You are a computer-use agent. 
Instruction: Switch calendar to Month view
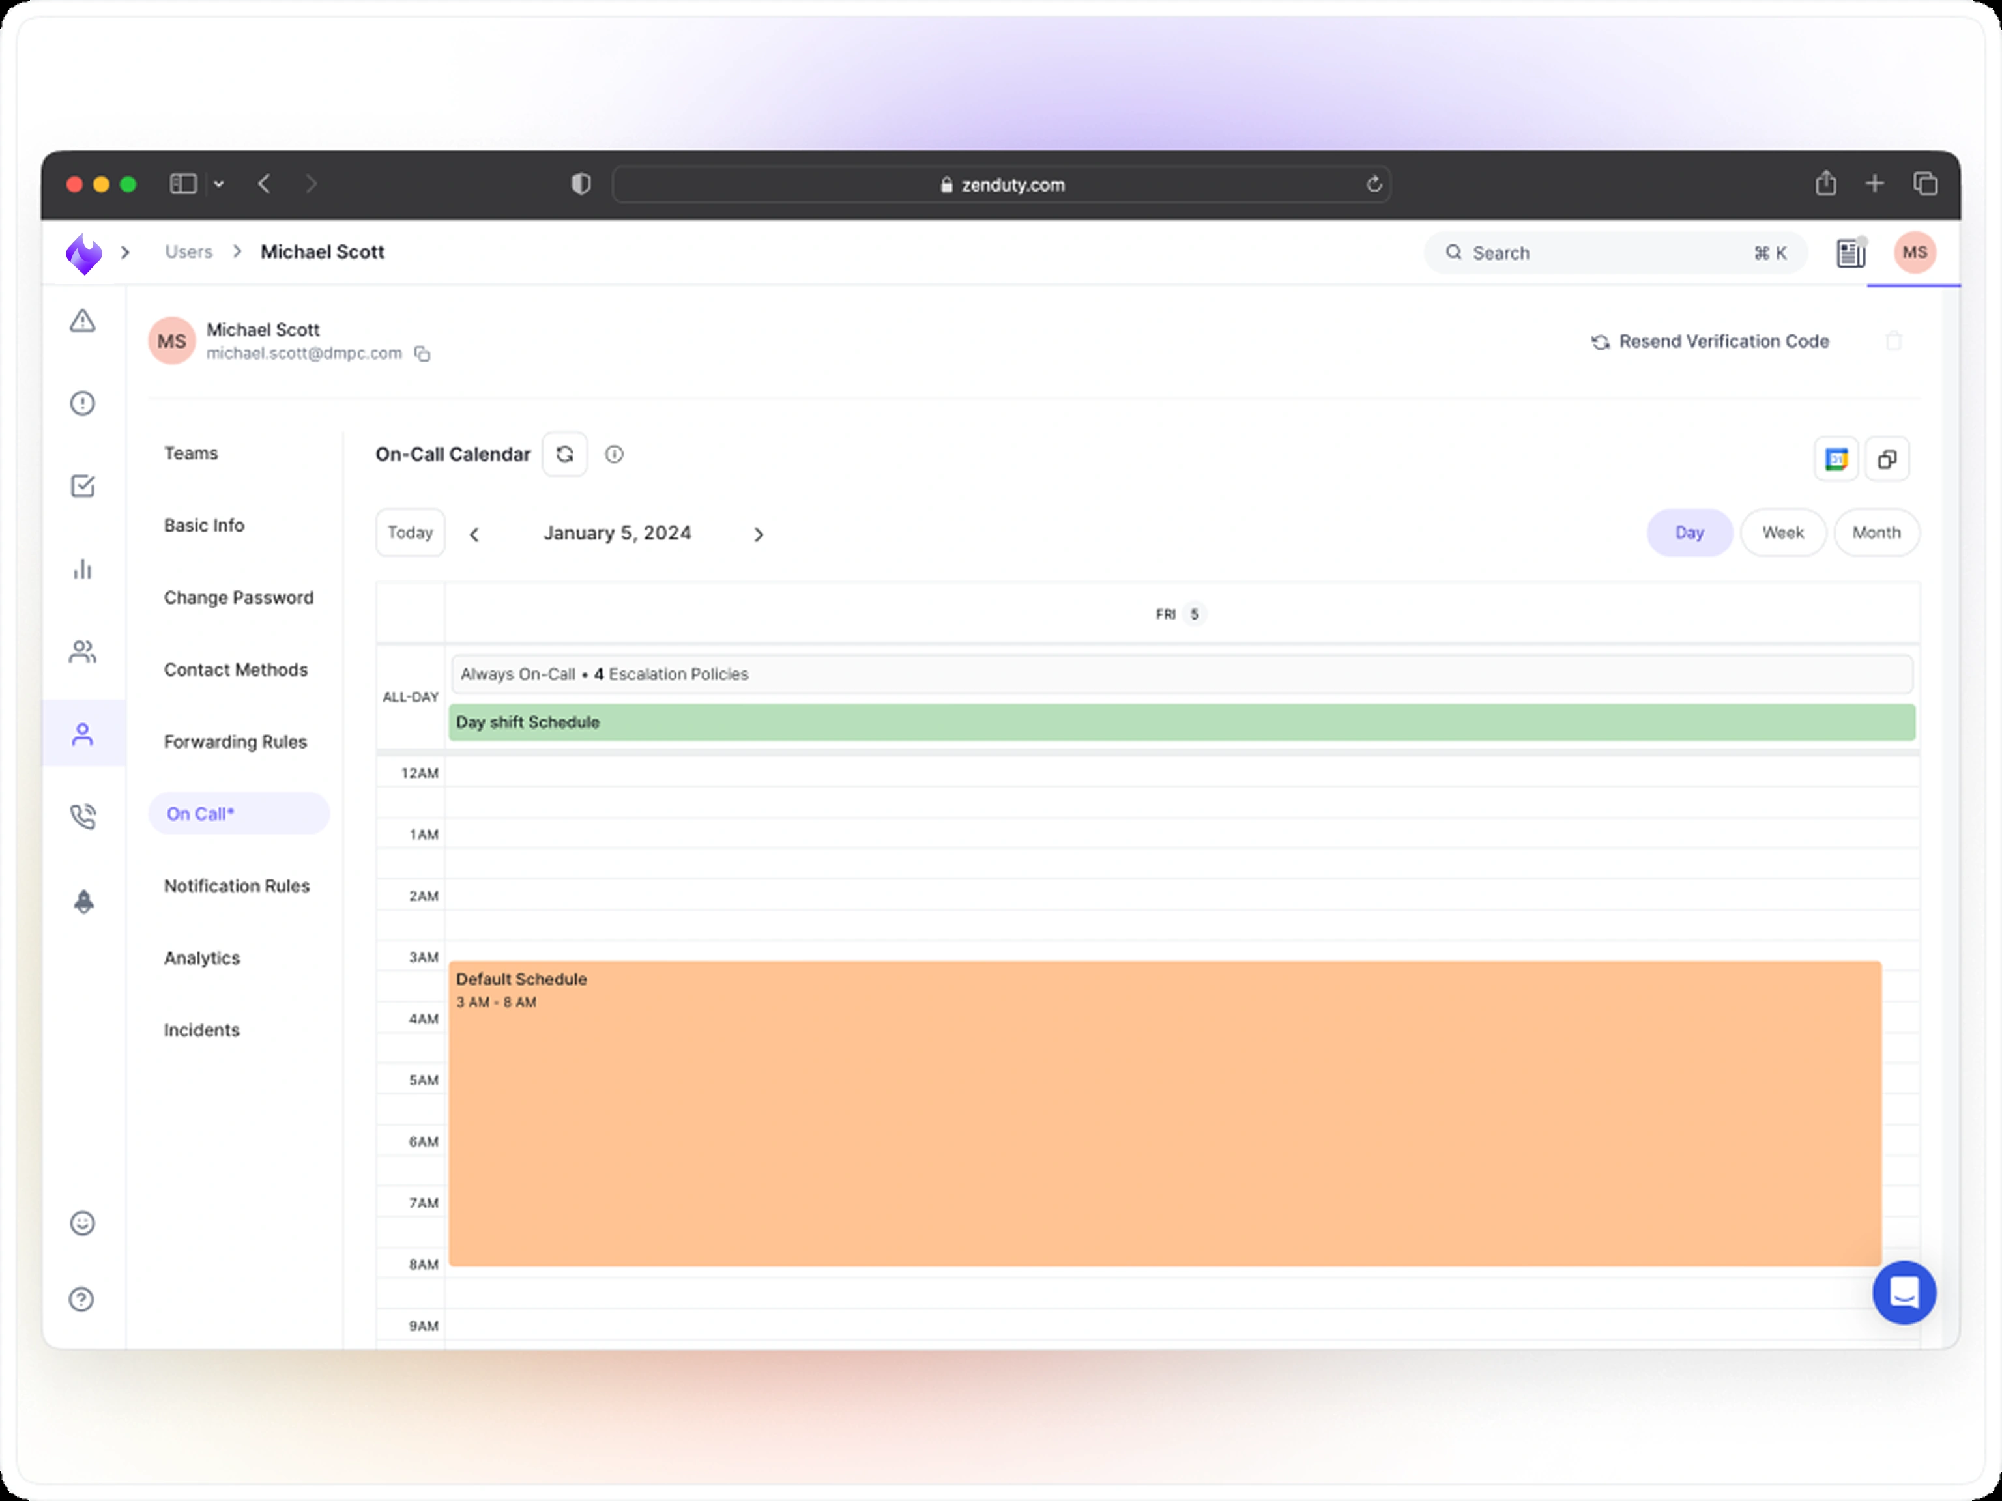click(1876, 533)
